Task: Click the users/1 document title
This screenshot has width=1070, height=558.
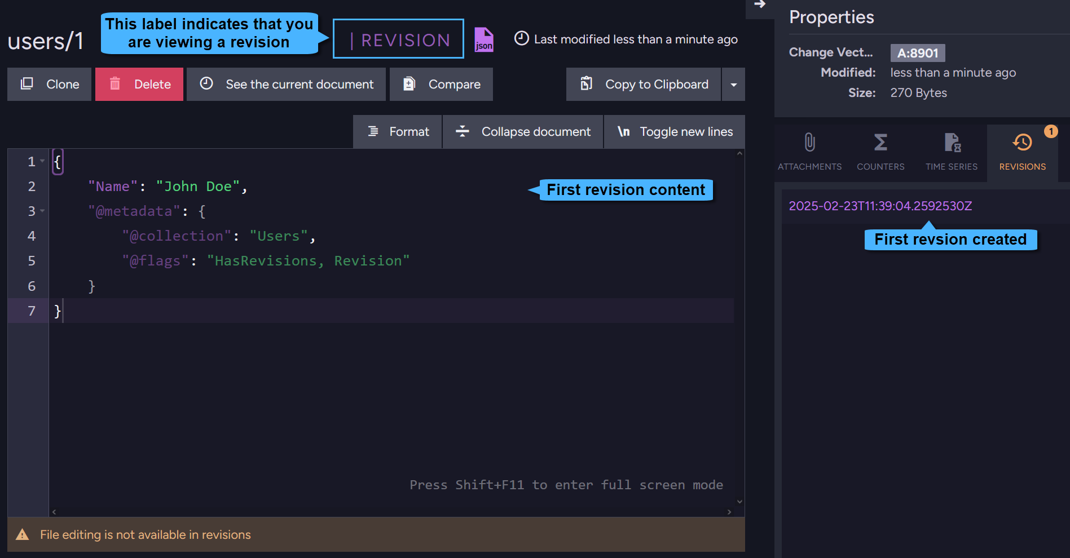Action: 46,41
